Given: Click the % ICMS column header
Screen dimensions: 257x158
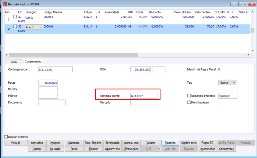Looking at the screenshot, I should click(220, 12).
